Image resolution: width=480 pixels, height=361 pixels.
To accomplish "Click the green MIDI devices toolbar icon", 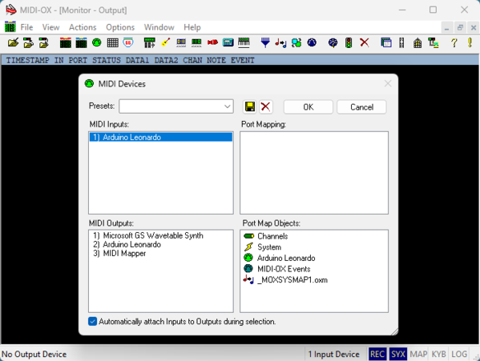I will [x=97, y=42].
